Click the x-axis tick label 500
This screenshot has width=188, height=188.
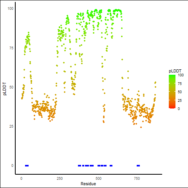click(x=98, y=179)
